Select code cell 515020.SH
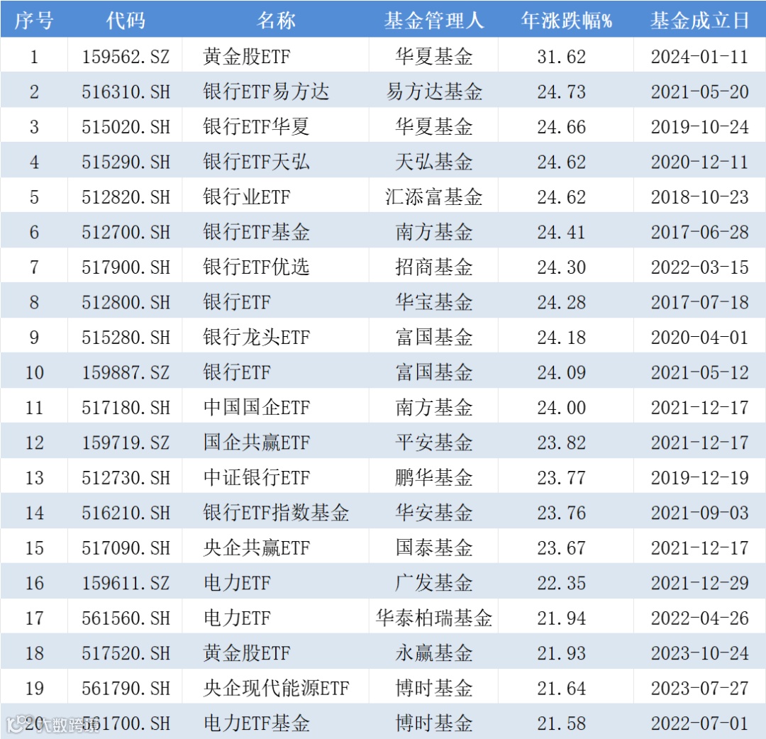 click(x=126, y=127)
